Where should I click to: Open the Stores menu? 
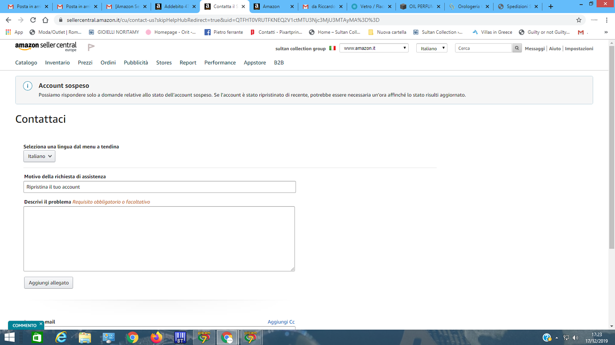coord(164,63)
